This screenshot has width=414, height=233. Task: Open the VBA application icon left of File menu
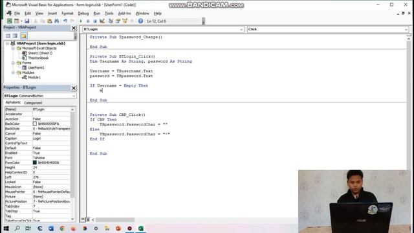(x=9, y=13)
